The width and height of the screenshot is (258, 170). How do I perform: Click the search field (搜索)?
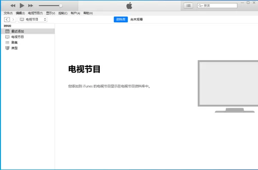pyautogui.click(x=217, y=6)
